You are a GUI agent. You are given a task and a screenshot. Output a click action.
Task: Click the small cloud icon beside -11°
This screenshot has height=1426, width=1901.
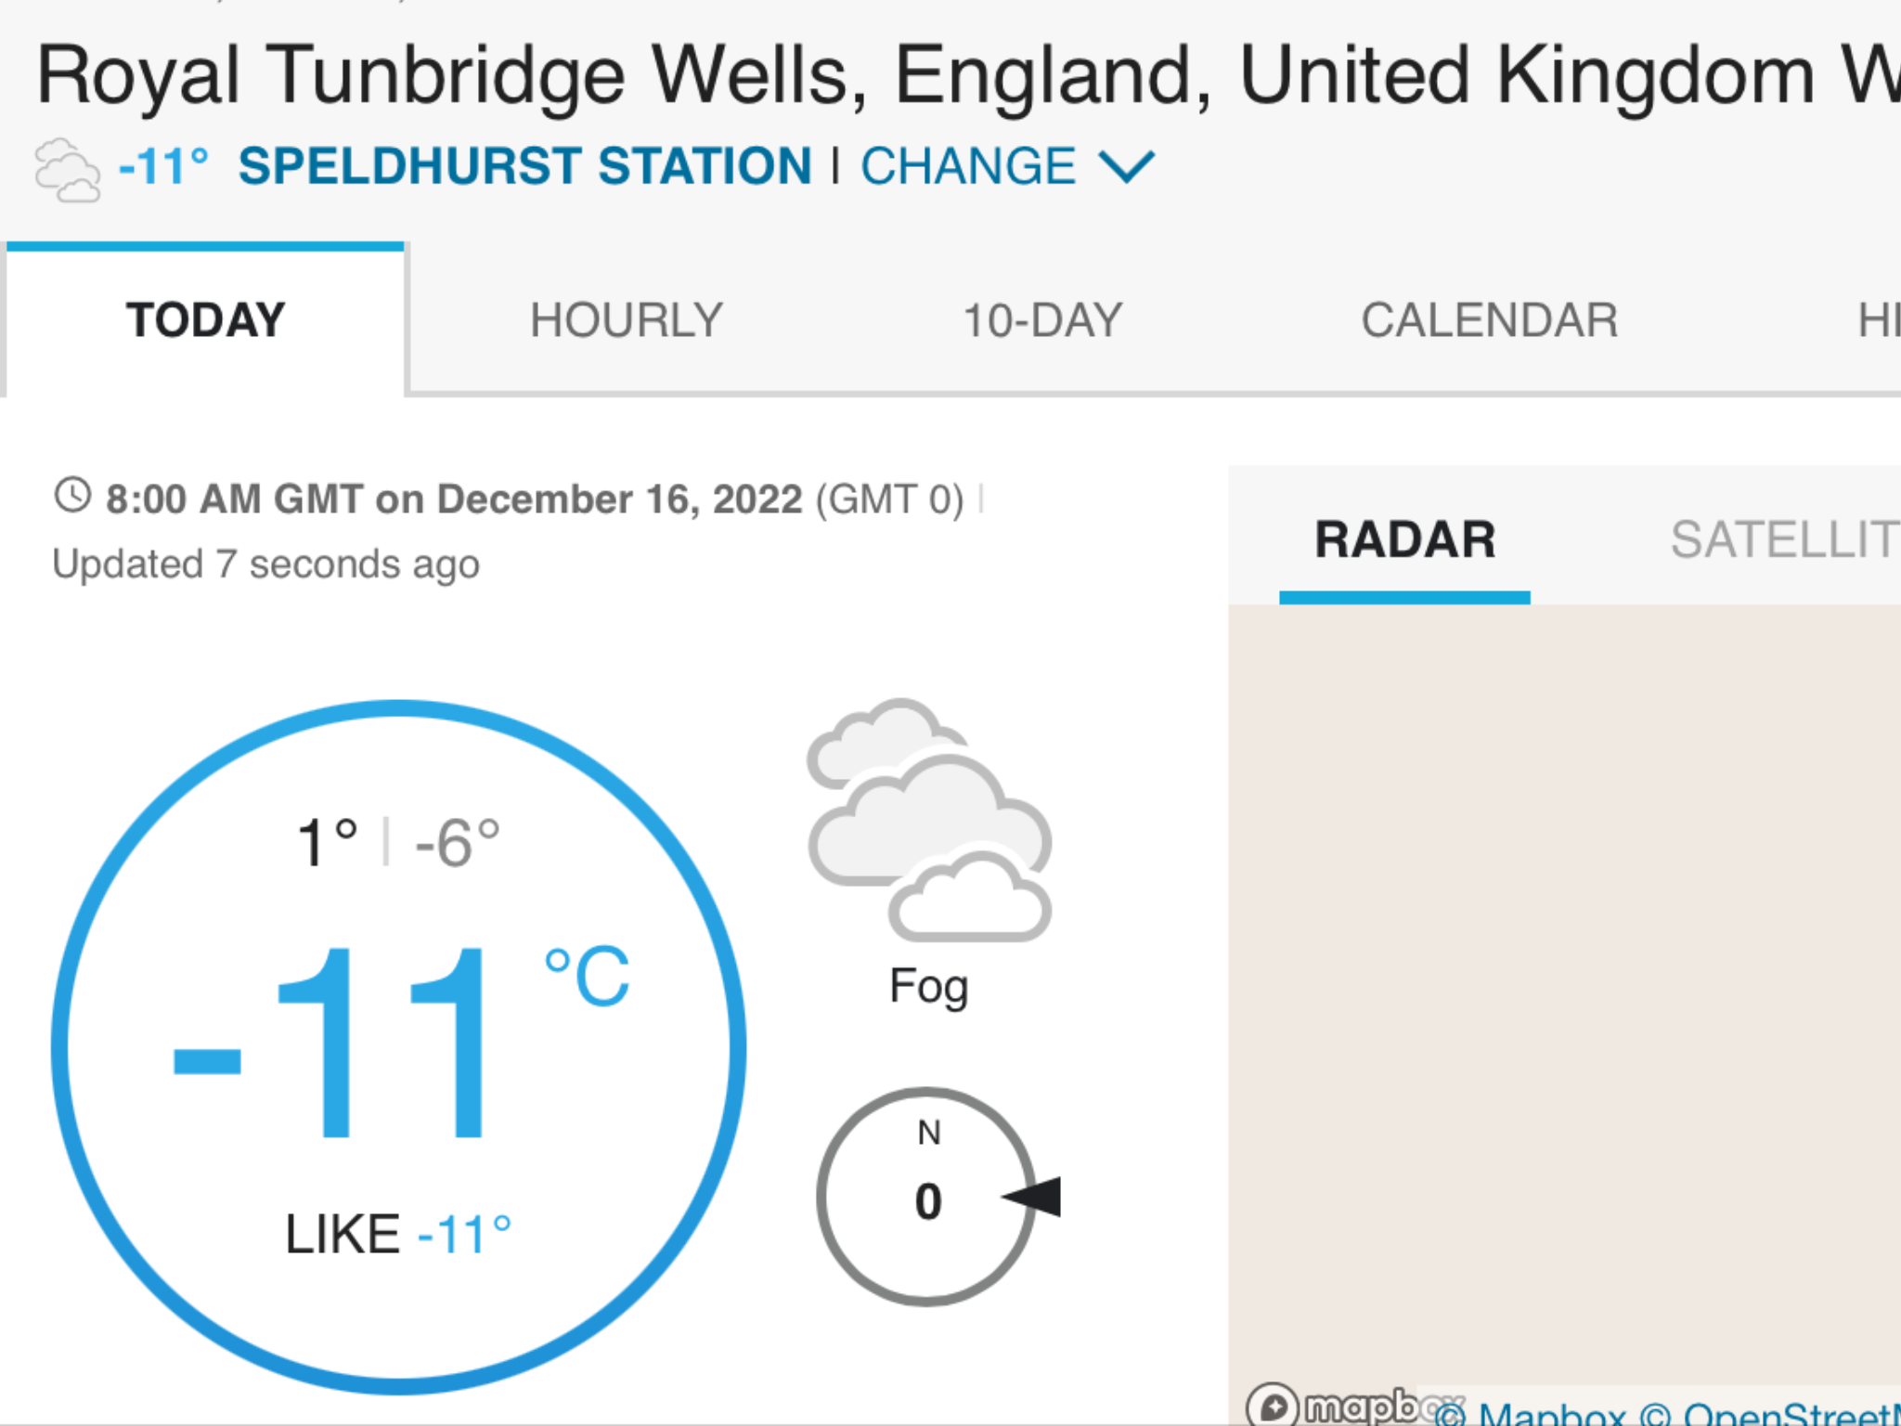(x=67, y=170)
